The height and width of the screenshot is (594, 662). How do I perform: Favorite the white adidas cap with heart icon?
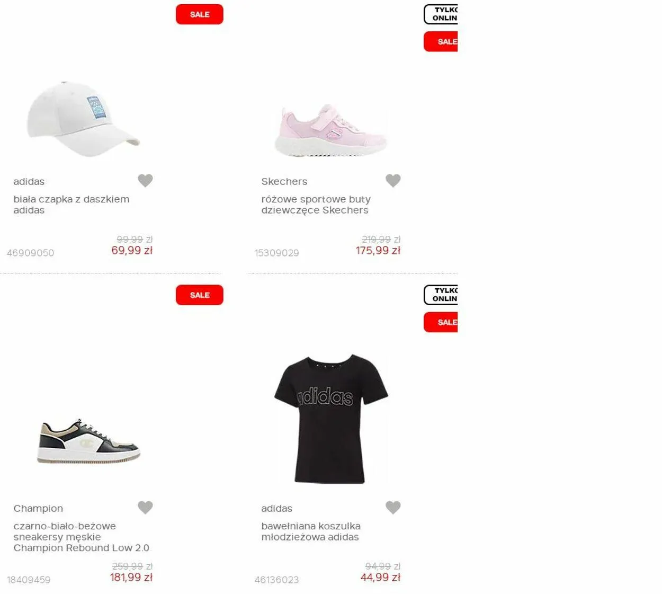(145, 181)
